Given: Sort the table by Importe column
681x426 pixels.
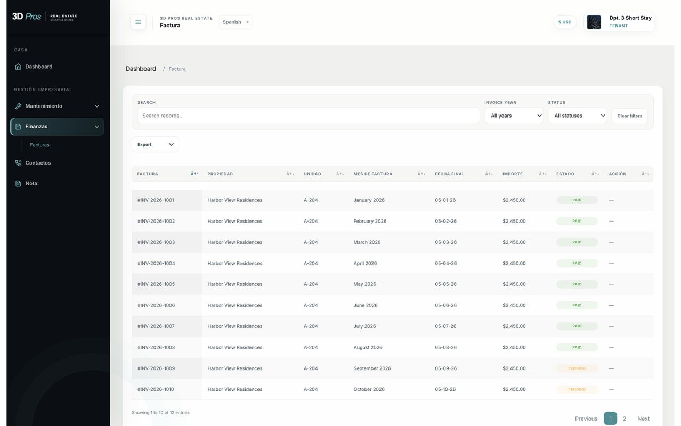Looking at the screenshot, I should coord(542,174).
